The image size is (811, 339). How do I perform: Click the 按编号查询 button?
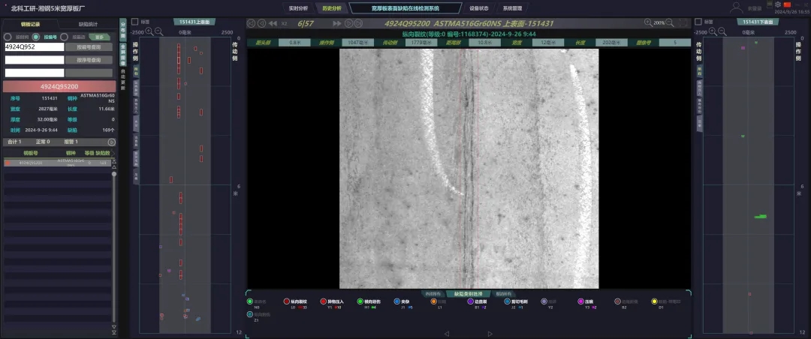89,46
